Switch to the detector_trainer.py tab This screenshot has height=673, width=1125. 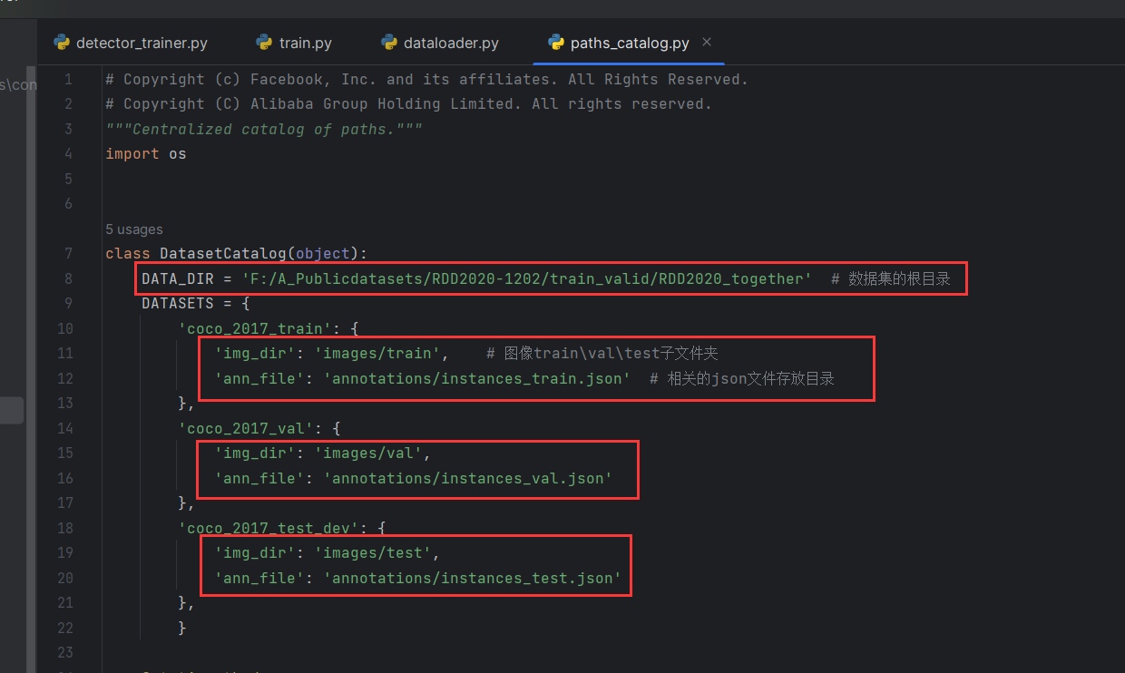(131, 43)
